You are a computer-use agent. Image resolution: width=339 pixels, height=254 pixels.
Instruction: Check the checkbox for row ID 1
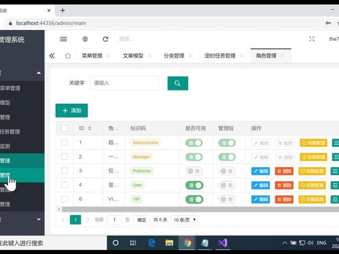tap(64, 143)
